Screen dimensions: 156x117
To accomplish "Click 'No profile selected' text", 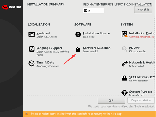I will (x=138, y=81).
